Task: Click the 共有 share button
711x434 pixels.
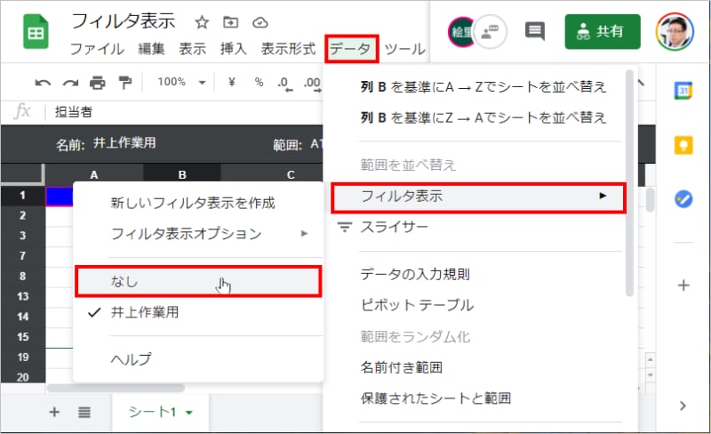Action: (603, 31)
